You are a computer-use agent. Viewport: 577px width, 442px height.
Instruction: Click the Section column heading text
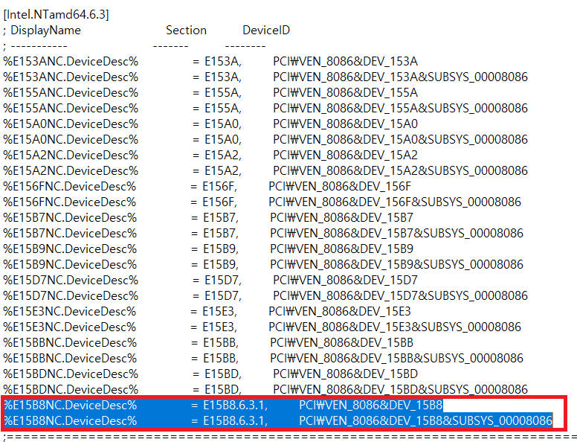point(186,31)
